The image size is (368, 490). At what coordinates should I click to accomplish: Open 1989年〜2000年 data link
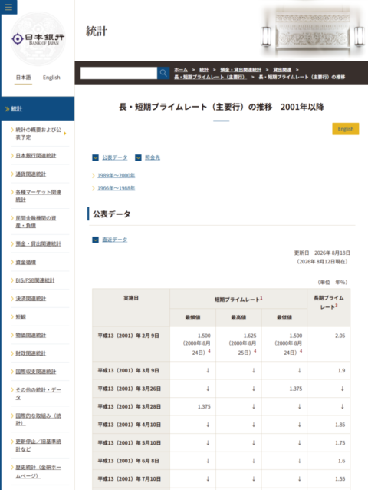pos(117,175)
